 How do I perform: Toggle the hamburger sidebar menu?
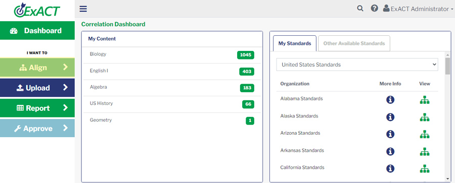[x=83, y=9]
